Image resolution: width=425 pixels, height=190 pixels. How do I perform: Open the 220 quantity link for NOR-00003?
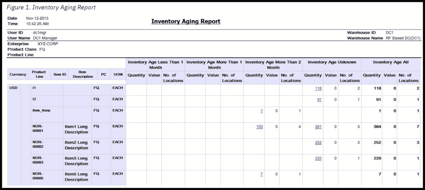pyautogui.click(x=318, y=158)
